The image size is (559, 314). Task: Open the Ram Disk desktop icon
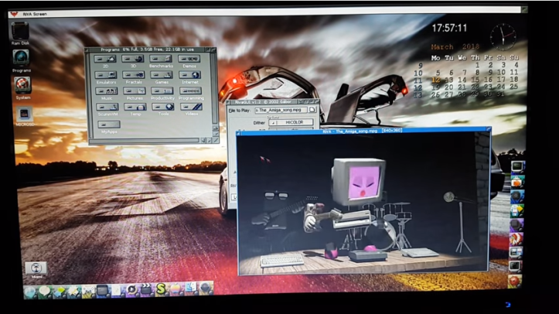(21, 31)
